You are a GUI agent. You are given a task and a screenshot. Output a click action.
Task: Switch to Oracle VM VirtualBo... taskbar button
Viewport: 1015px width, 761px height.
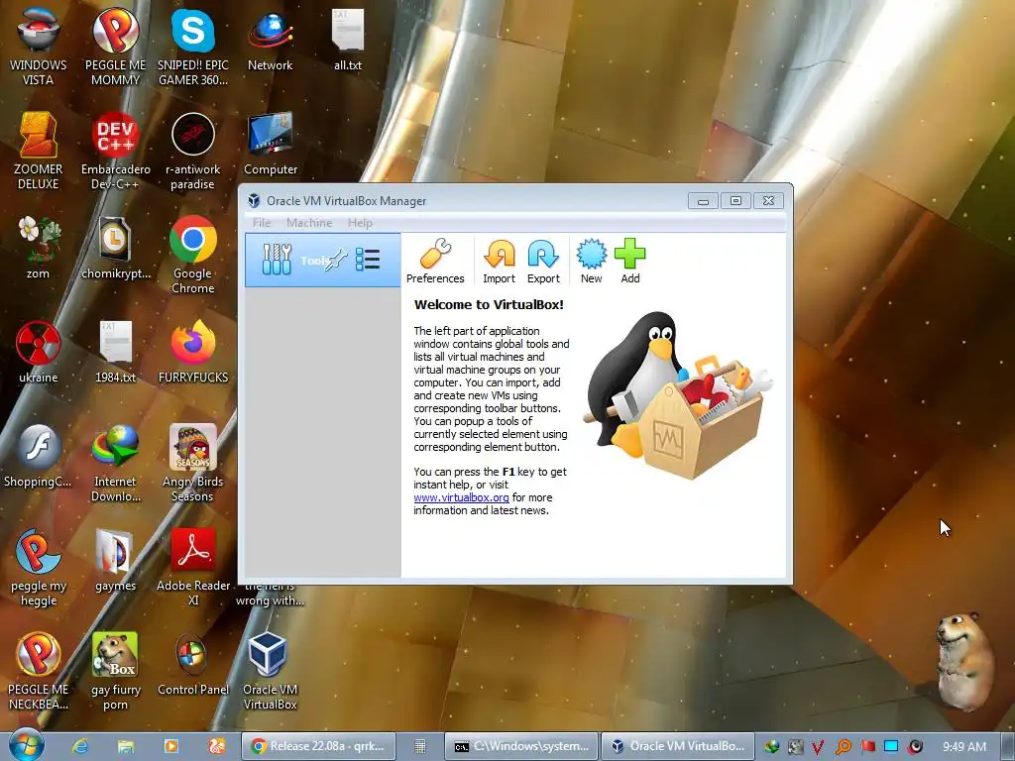678,746
